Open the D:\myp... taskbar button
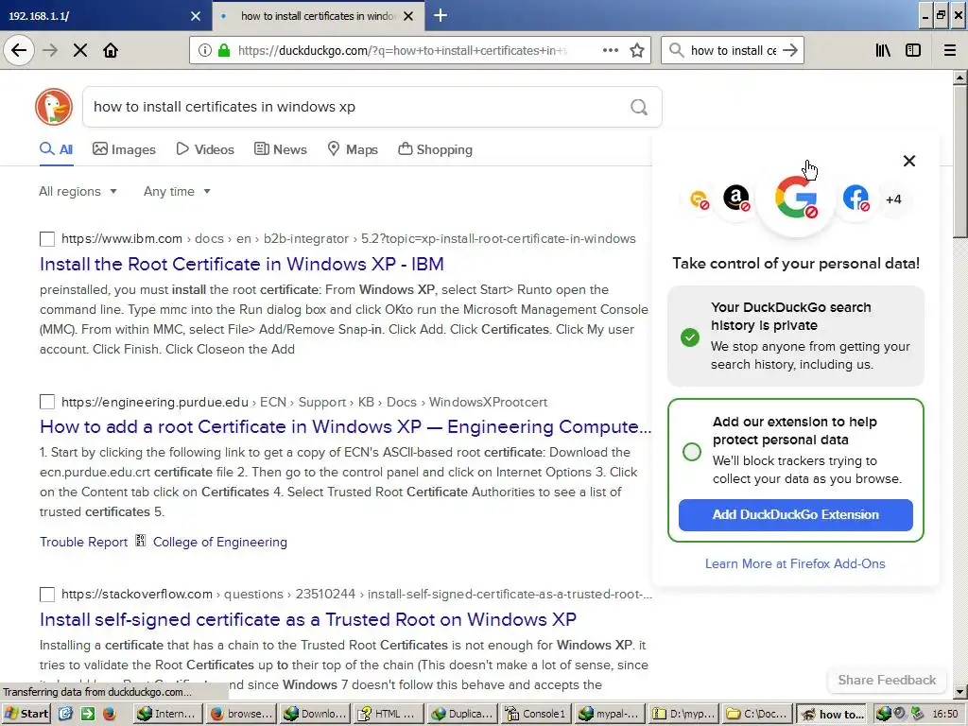The height and width of the screenshot is (726, 968). 683,714
